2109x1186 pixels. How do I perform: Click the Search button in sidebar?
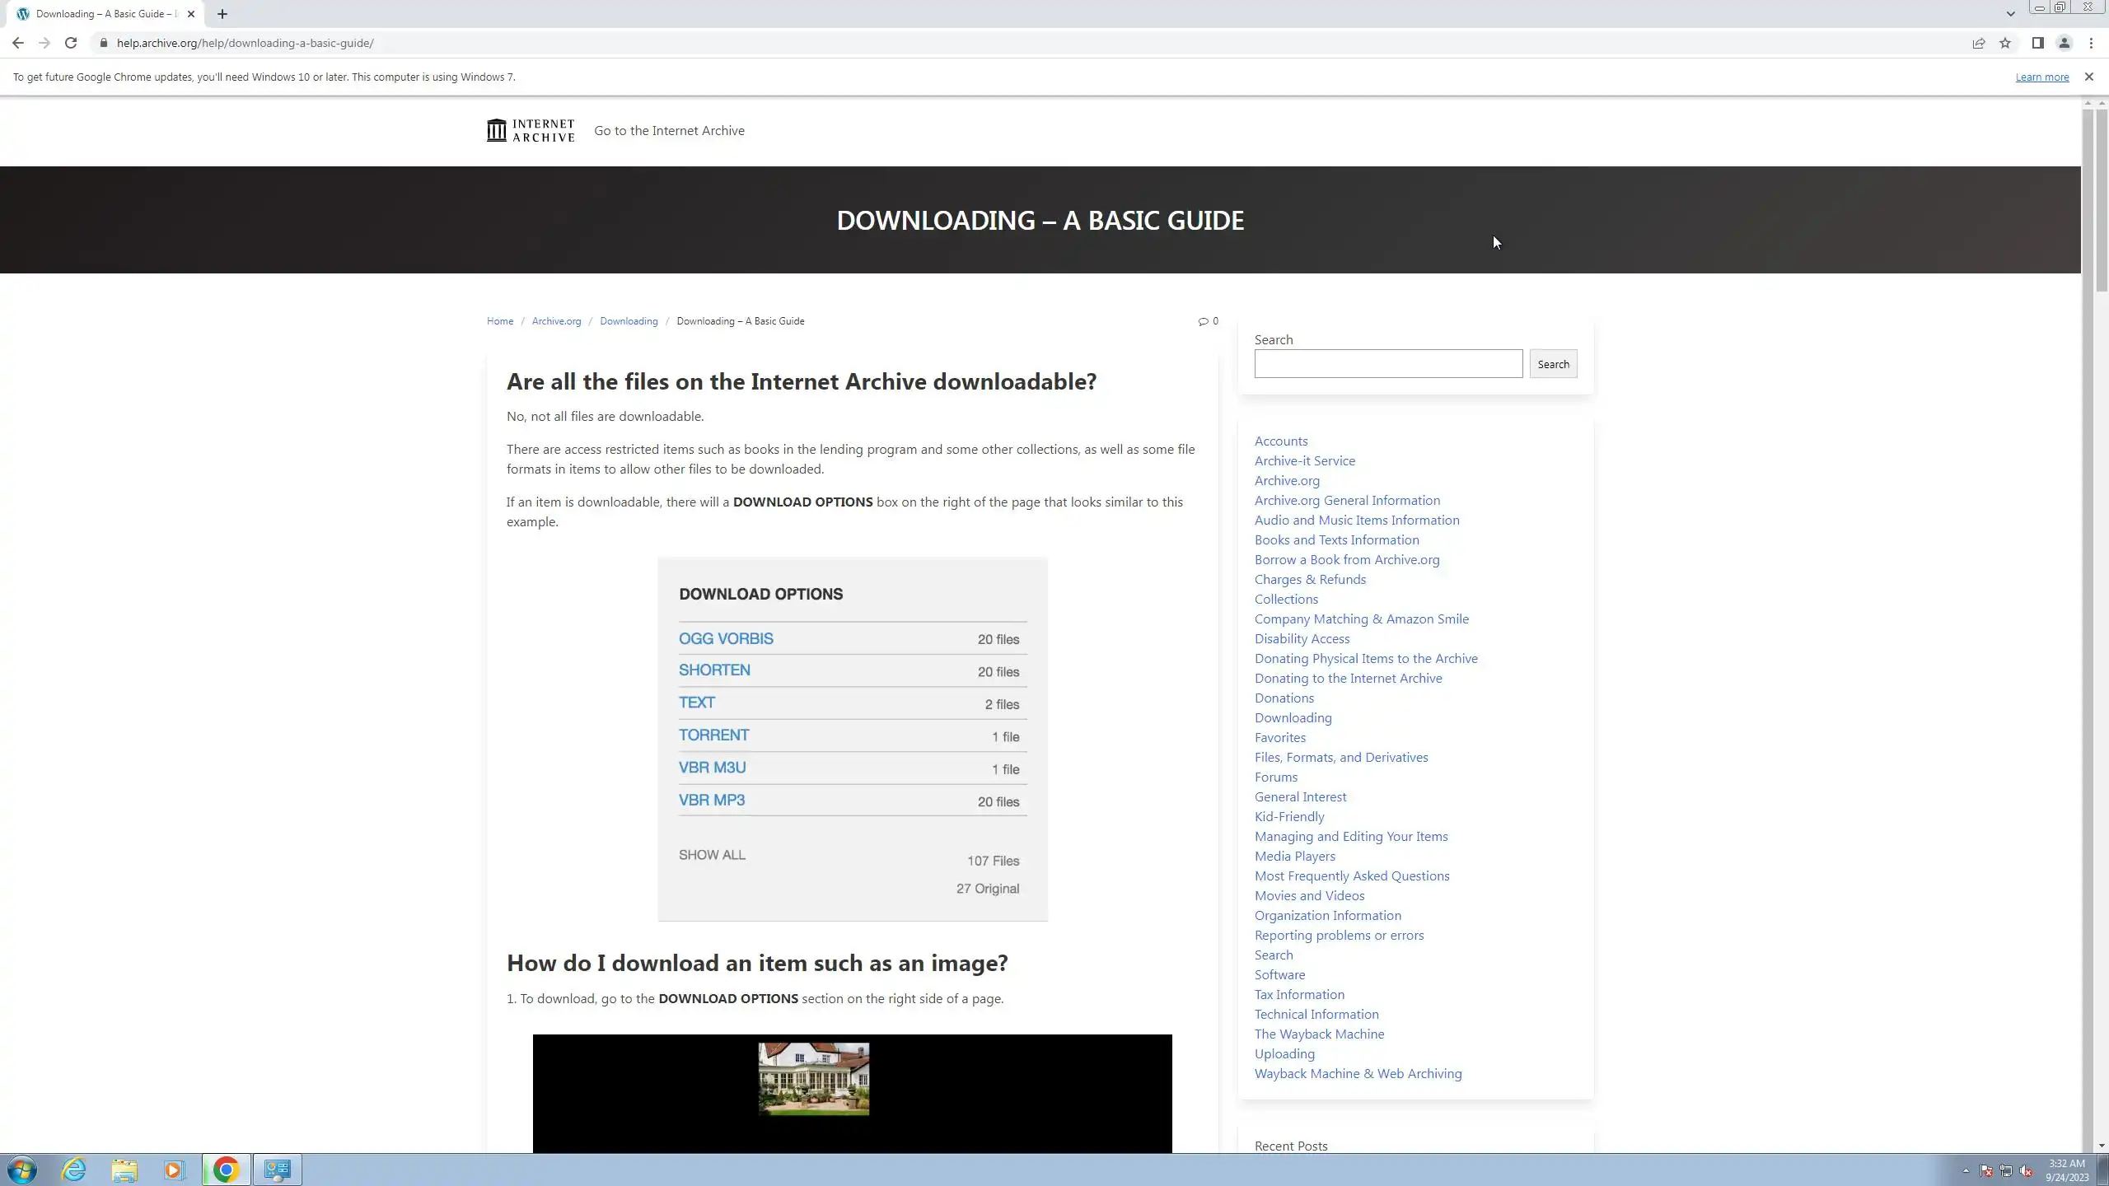(x=1553, y=364)
